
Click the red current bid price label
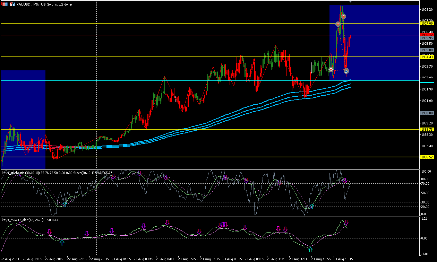427,35
